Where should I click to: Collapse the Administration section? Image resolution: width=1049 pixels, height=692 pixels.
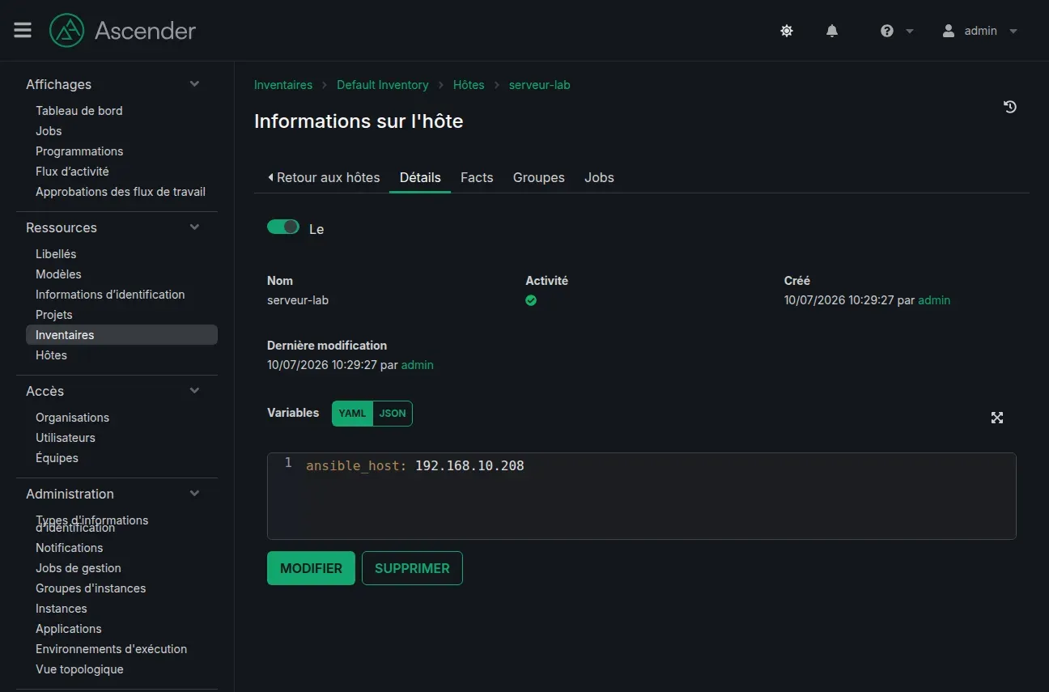194,494
